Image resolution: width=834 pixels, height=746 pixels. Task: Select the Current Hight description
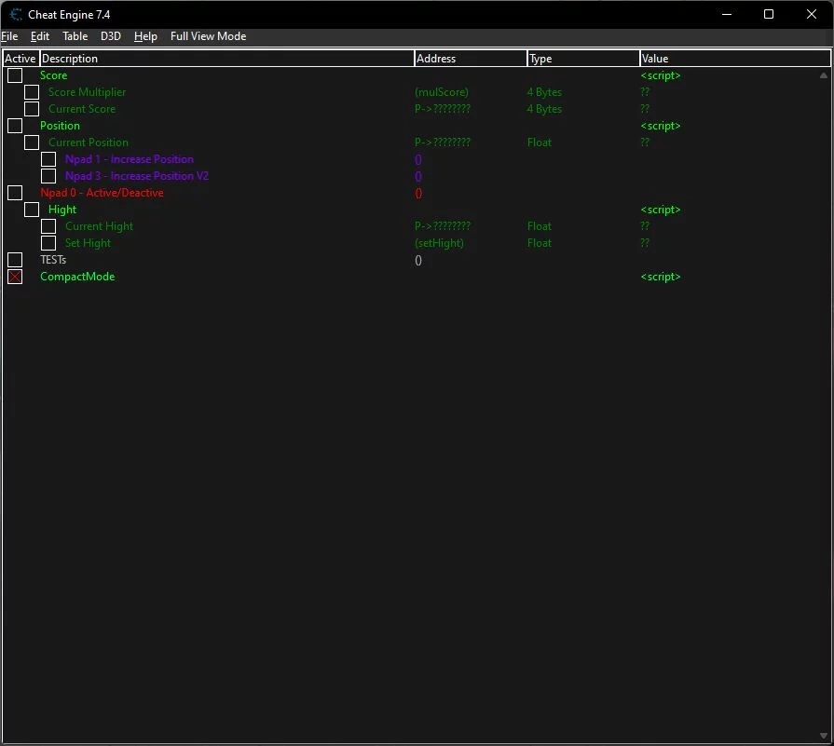pyautogui.click(x=99, y=226)
